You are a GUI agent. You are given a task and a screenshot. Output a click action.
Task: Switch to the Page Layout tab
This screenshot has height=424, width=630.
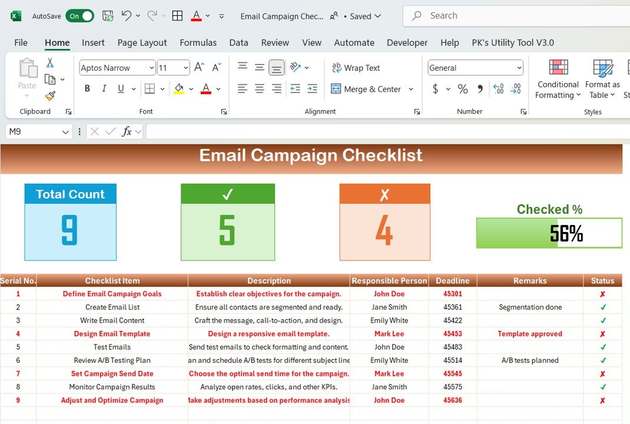point(142,42)
